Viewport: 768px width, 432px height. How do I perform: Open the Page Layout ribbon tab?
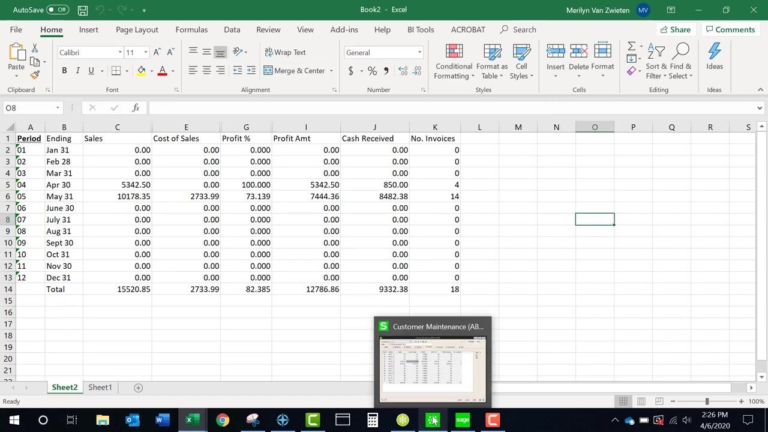[137, 29]
